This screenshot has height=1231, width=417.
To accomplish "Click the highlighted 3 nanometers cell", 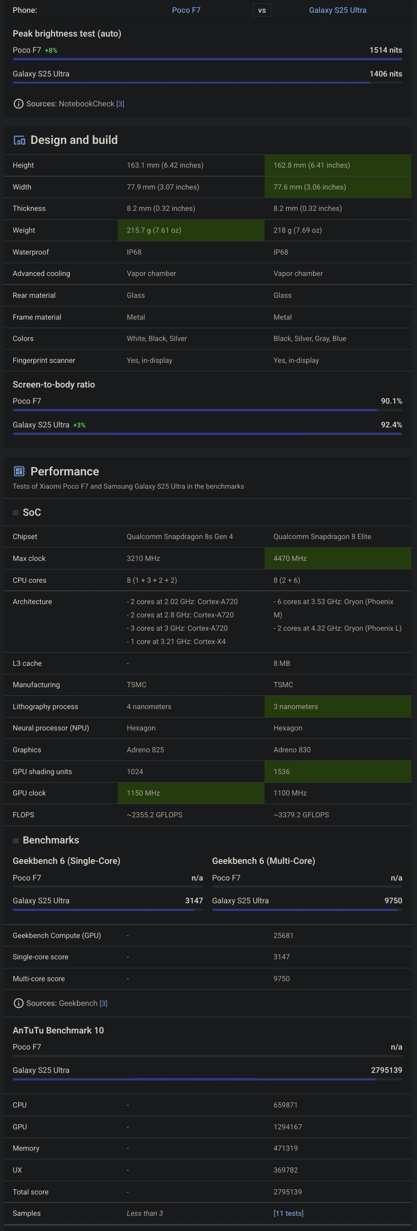I will click(338, 706).
